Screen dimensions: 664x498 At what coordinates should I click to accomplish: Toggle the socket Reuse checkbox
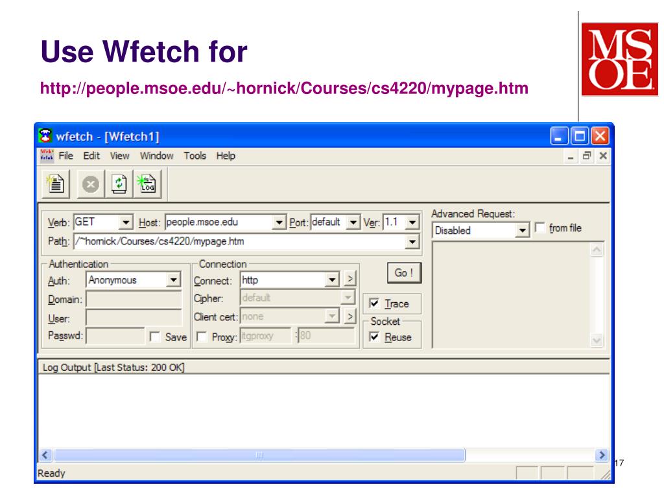(x=374, y=337)
